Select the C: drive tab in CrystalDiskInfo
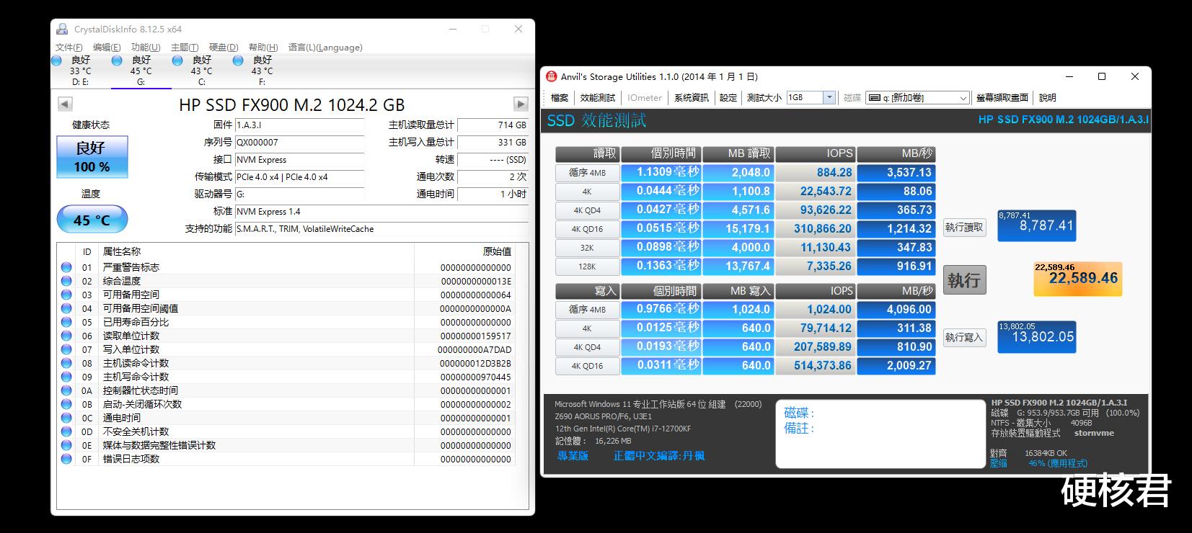Screen dimensions: 1192x533 coord(201,71)
